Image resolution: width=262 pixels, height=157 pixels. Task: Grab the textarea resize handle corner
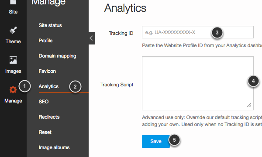point(249,105)
